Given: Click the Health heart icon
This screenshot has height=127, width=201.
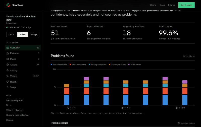Looking at the screenshot, I should [x=8, y=82].
